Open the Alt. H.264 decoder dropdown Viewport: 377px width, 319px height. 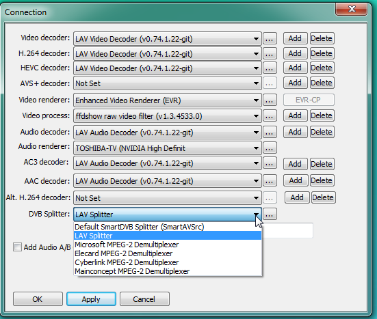[x=168, y=198]
